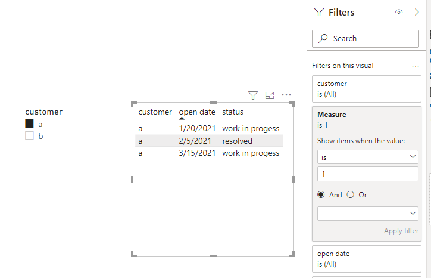Image resolution: width=431 pixels, height=278 pixels.
Task: Open Filters on this visual ellipsis menu
Action: [x=416, y=67]
